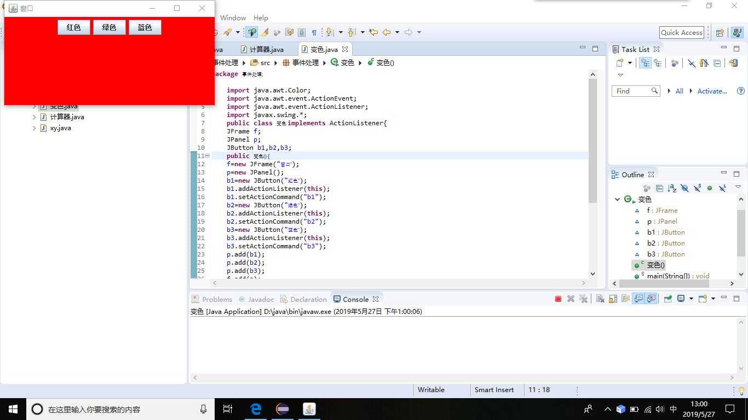Toggle Hide Fields in Outline
Viewport: 748px width, 420px height.
click(x=684, y=188)
